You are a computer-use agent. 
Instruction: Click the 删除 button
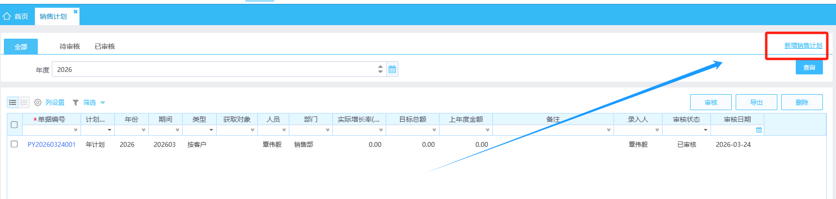802,102
